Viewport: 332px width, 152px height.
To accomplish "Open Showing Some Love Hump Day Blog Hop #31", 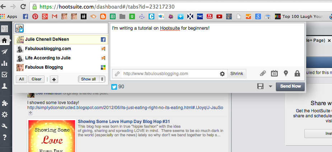I will (124, 122).
